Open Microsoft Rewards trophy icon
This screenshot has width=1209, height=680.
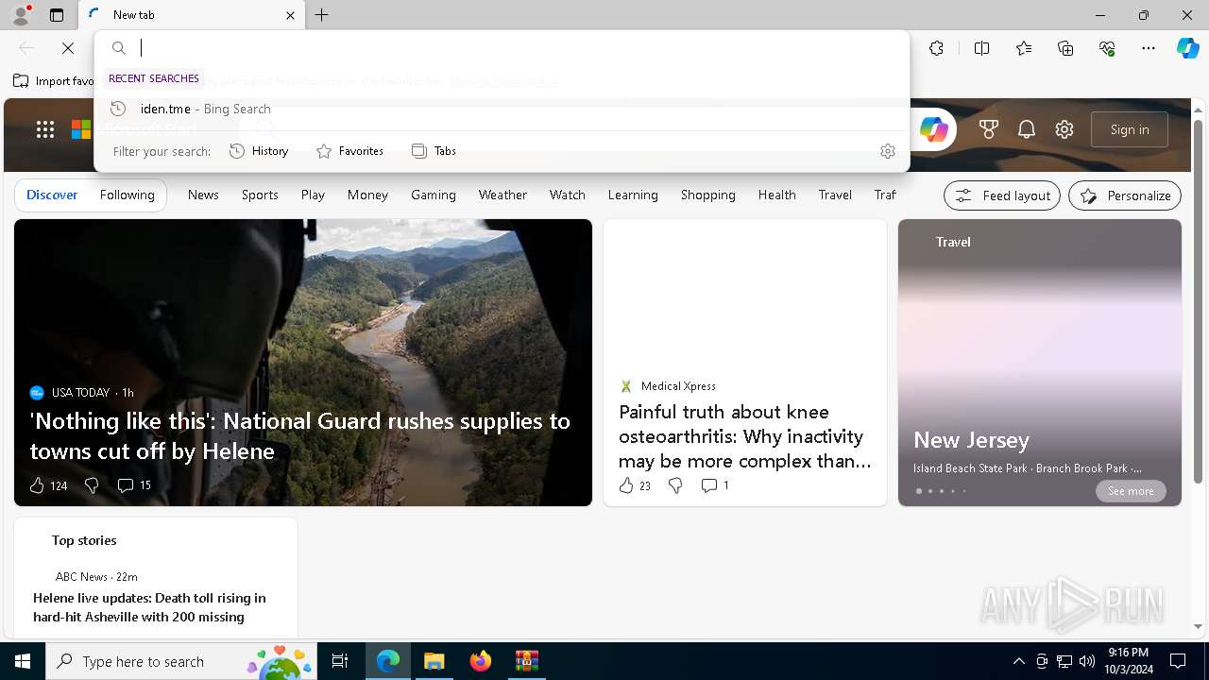point(989,129)
